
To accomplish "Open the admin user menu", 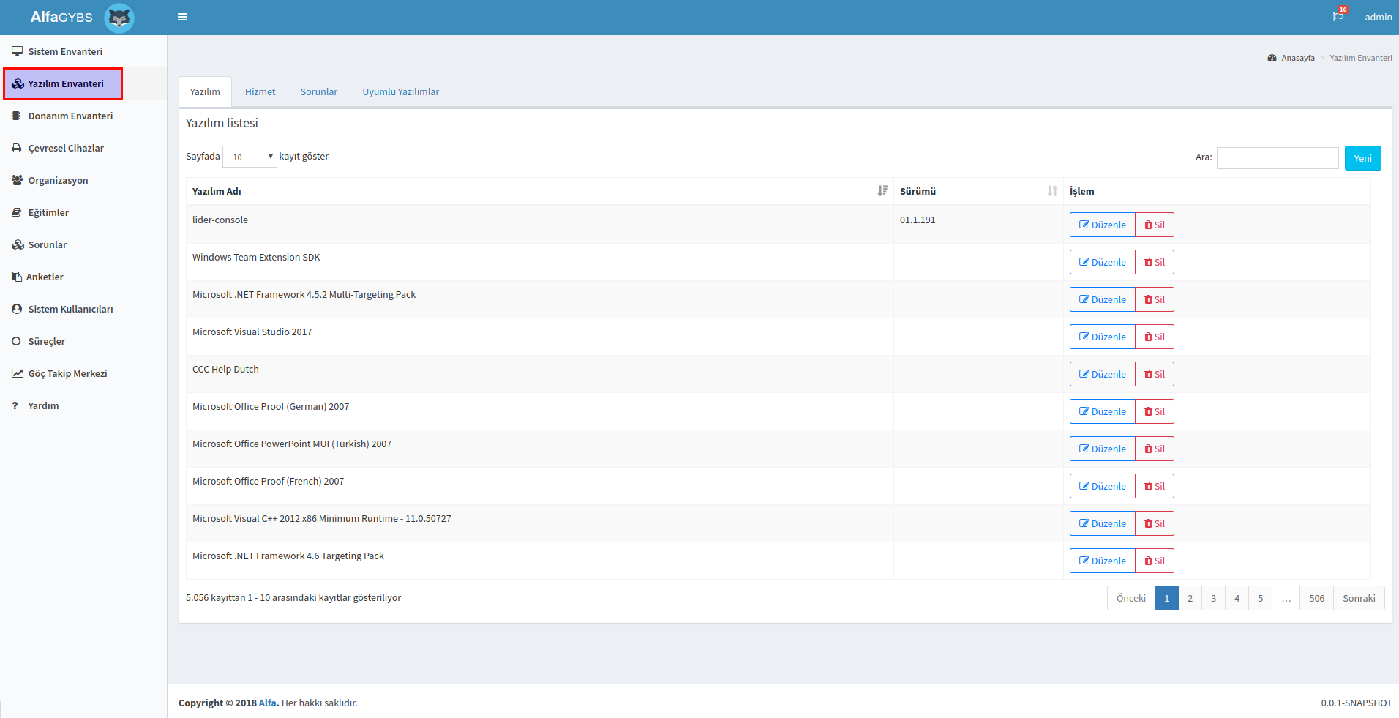I will (x=1378, y=17).
